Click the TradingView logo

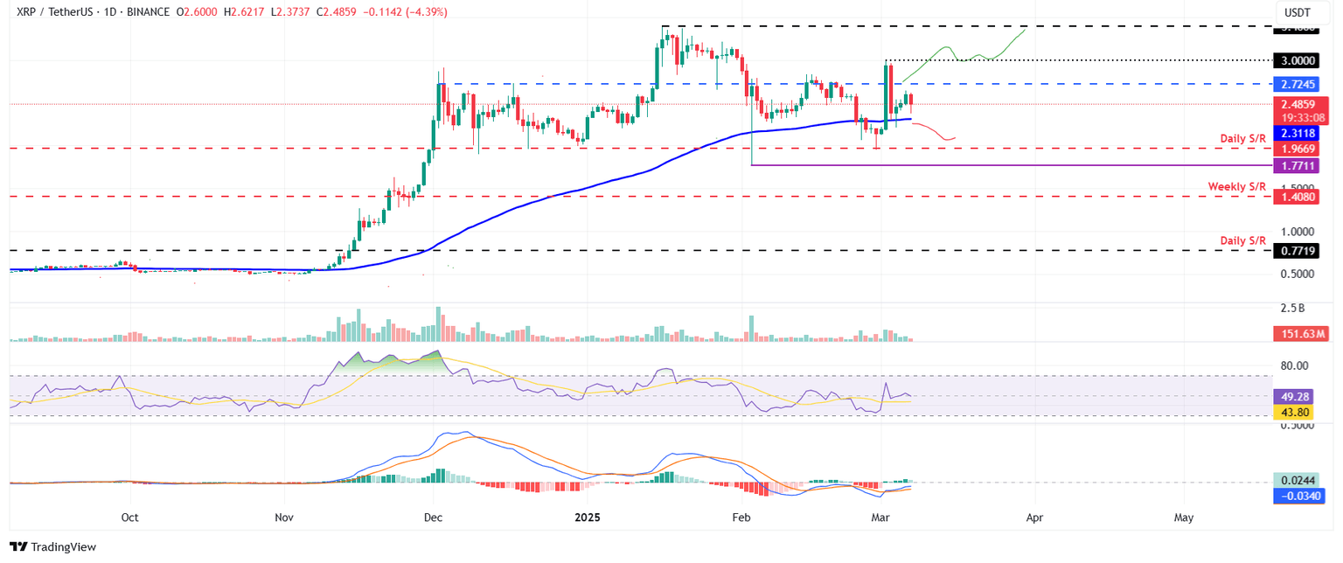(52, 546)
